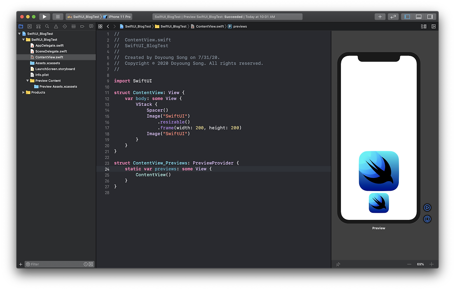Toggle the left navigator panel
This screenshot has width=455, height=290.
click(407, 17)
